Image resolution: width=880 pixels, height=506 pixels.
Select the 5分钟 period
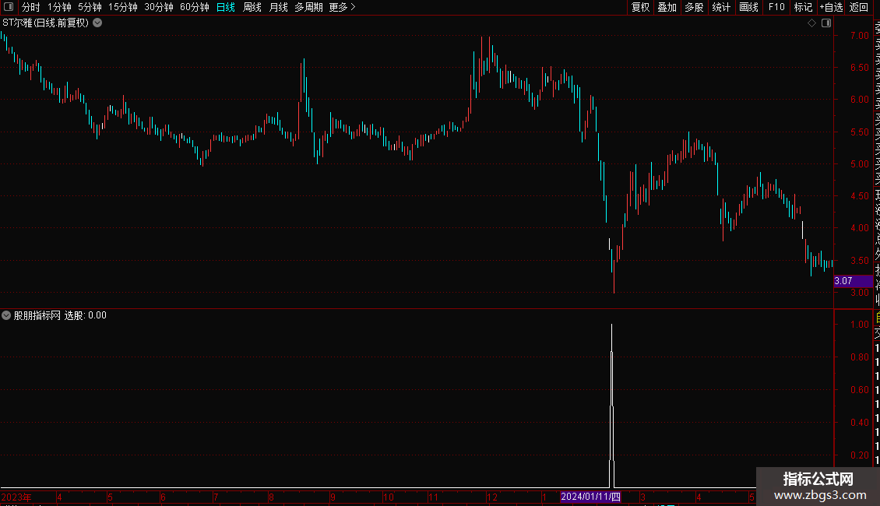[x=90, y=7]
